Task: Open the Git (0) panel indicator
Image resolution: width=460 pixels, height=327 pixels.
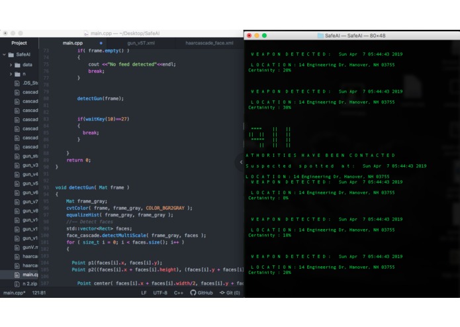Action: point(230,293)
